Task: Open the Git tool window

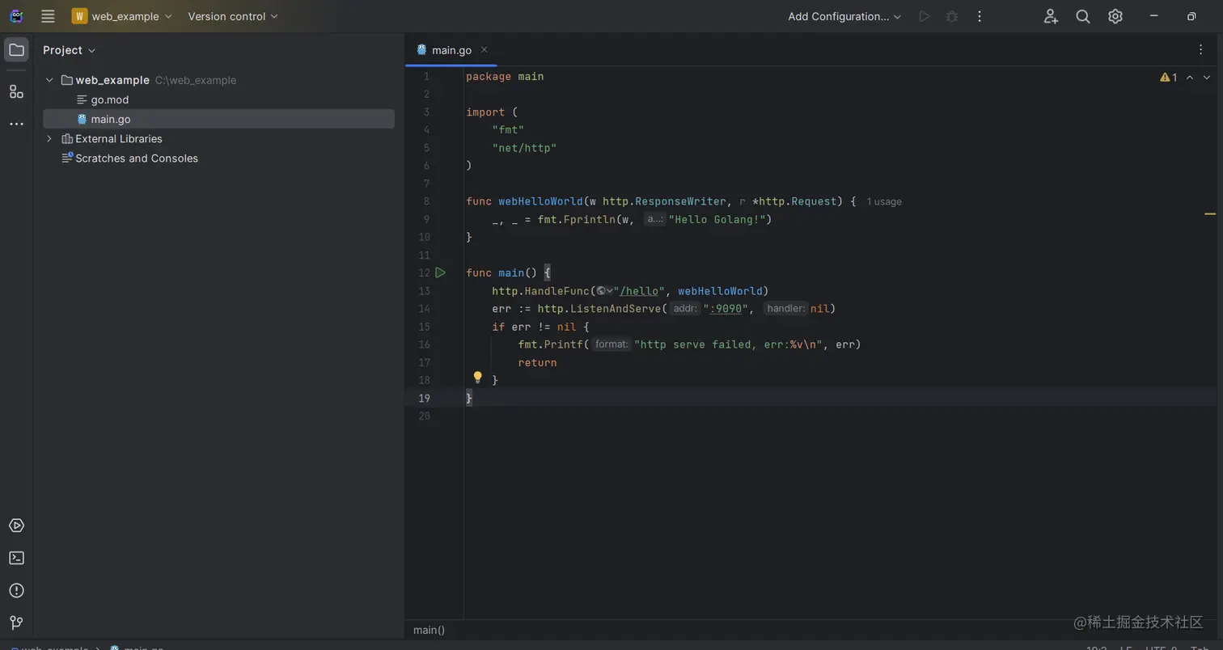Action: 16,623
